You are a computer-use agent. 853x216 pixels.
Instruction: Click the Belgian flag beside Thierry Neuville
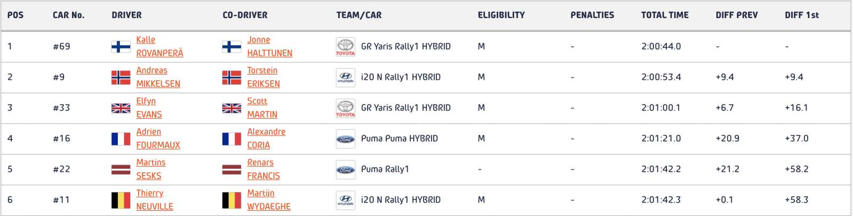[121, 200]
